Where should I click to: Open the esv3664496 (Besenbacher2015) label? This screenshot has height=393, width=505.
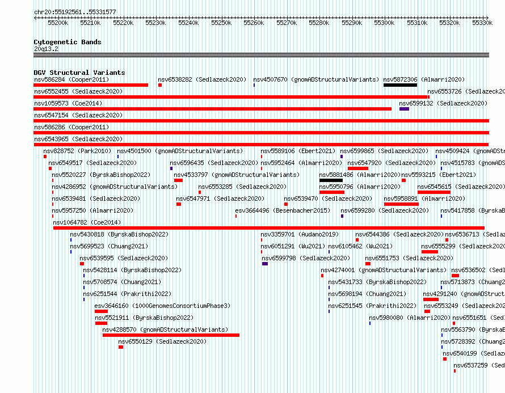click(x=283, y=210)
